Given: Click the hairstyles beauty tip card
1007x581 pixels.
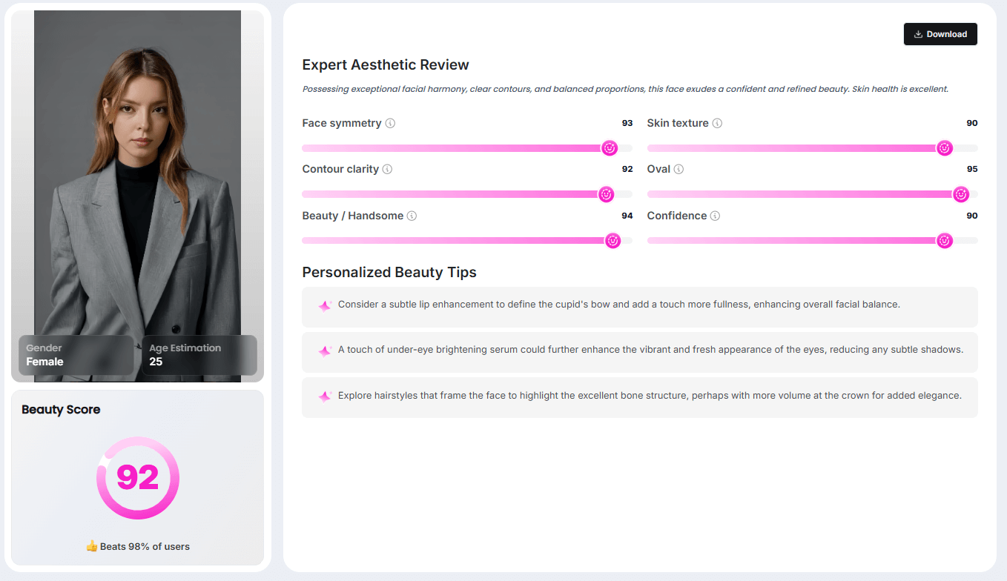Looking at the screenshot, I should point(639,396).
